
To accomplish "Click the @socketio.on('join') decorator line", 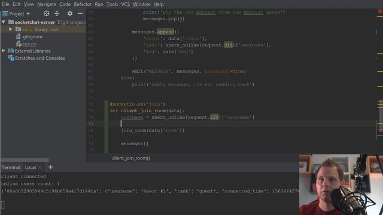I will coord(137,104).
